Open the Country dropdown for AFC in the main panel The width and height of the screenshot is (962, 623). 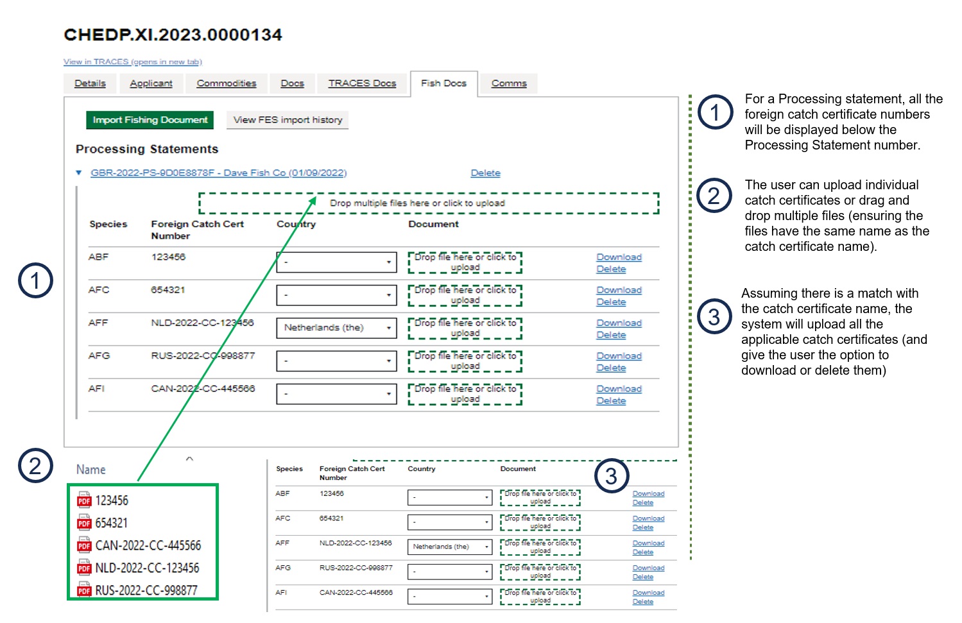[337, 294]
